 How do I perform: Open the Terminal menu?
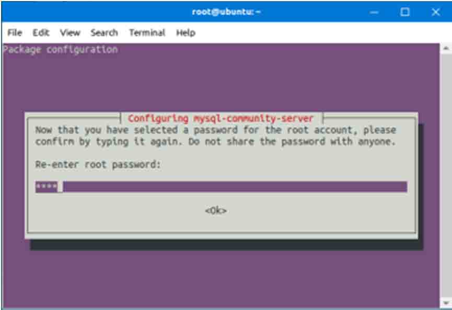[x=147, y=32]
